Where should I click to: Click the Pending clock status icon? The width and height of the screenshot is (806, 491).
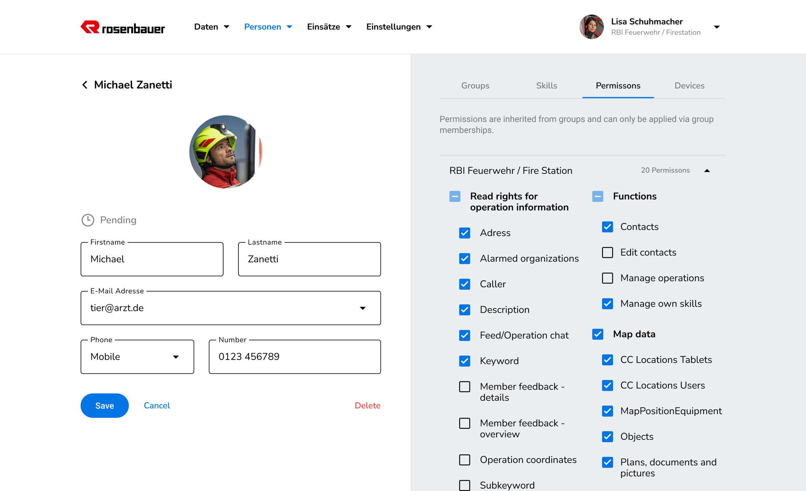pyautogui.click(x=88, y=220)
